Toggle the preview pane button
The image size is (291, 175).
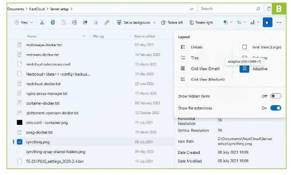click(x=267, y=22)
